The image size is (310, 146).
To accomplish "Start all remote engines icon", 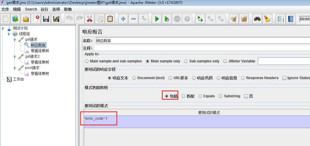I will pyautogui.click(x=200, y=19).
